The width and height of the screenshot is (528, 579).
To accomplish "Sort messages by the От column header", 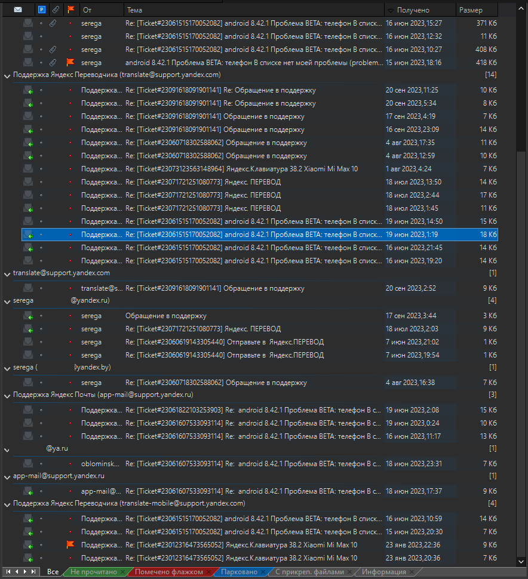I will coord(102,10).
